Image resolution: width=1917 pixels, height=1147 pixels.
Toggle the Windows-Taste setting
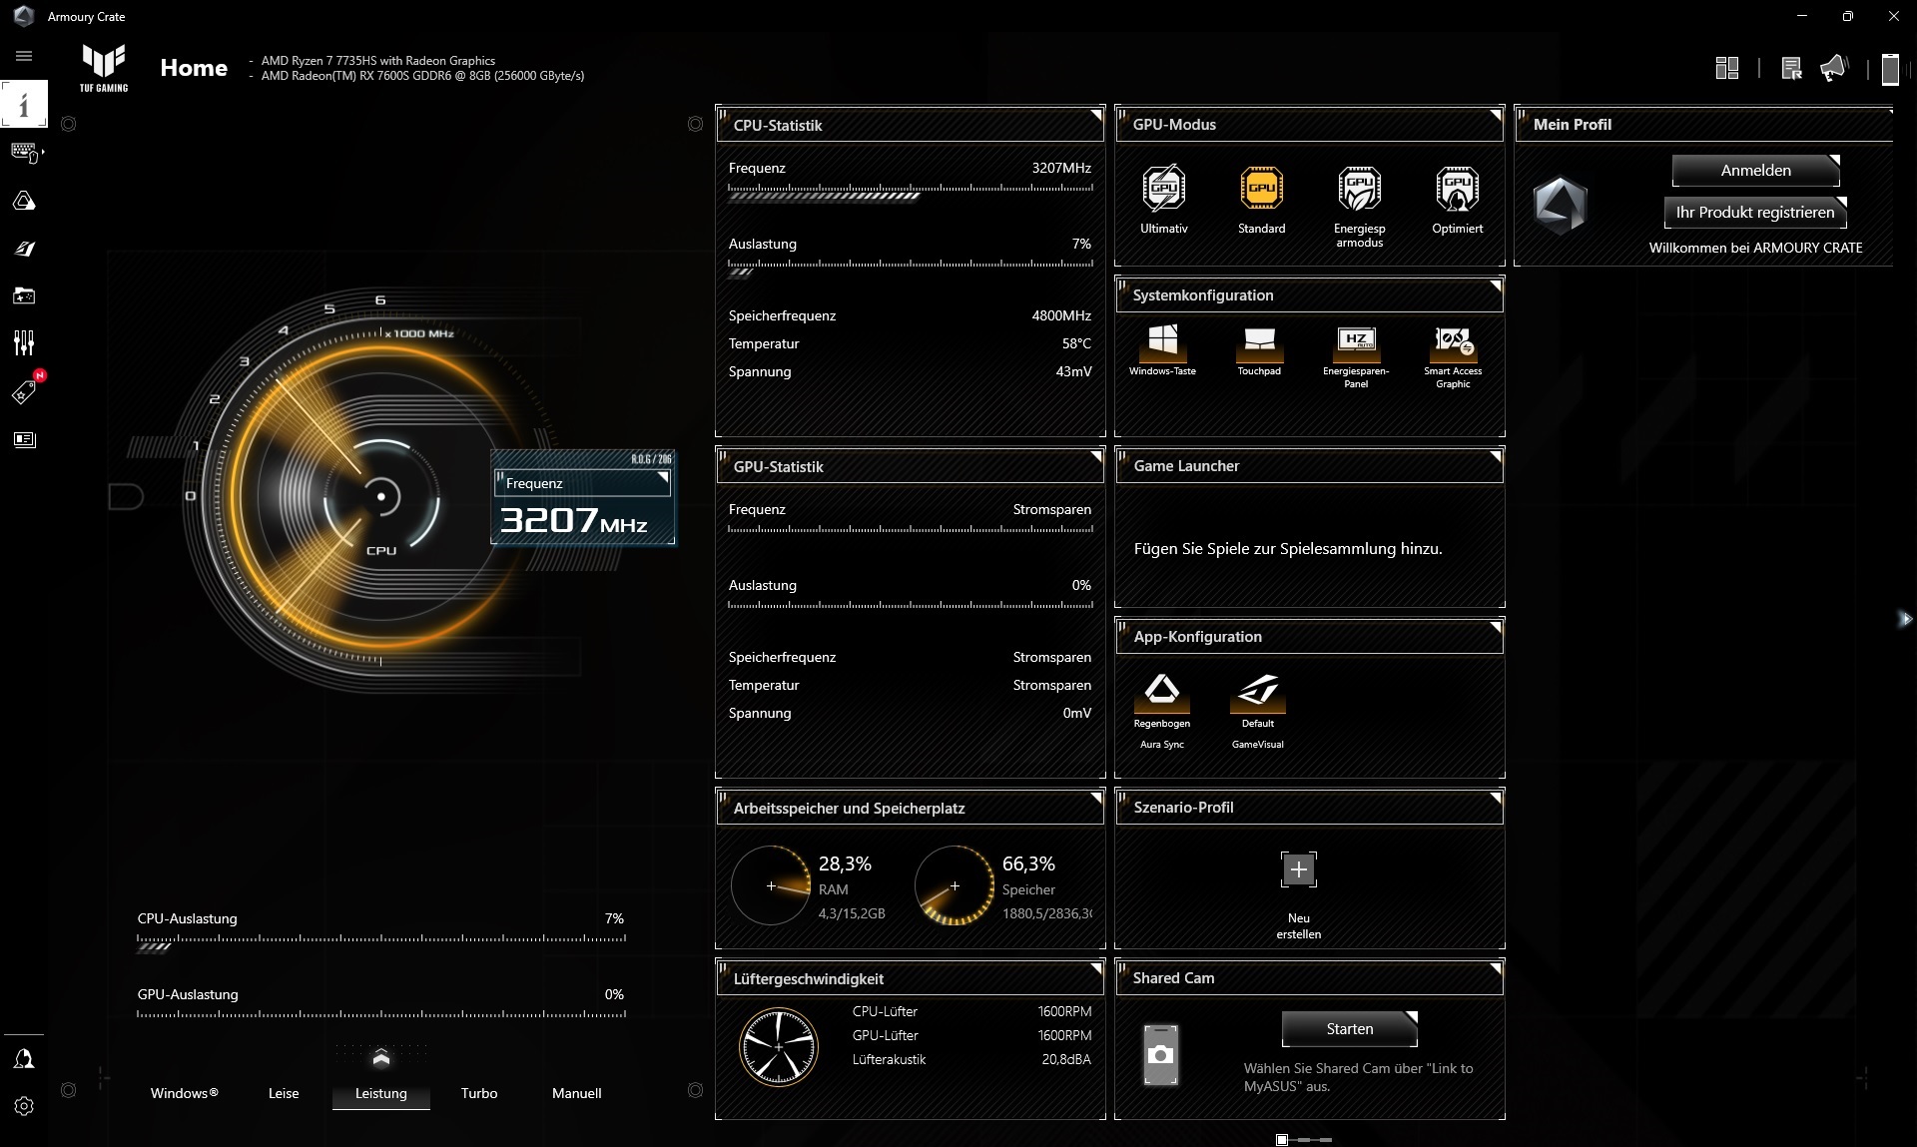coord(1162,341)
